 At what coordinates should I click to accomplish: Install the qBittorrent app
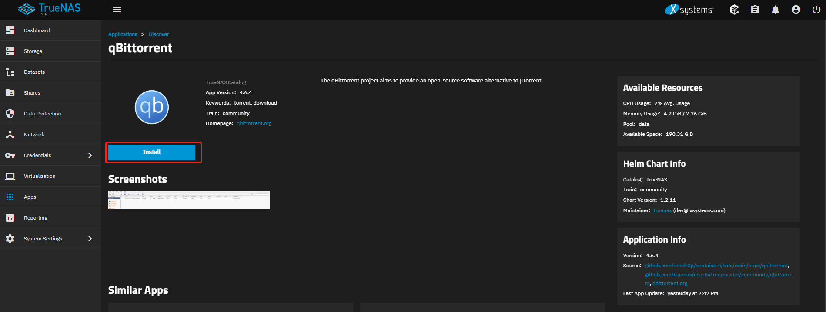click(x=152, y=152)
